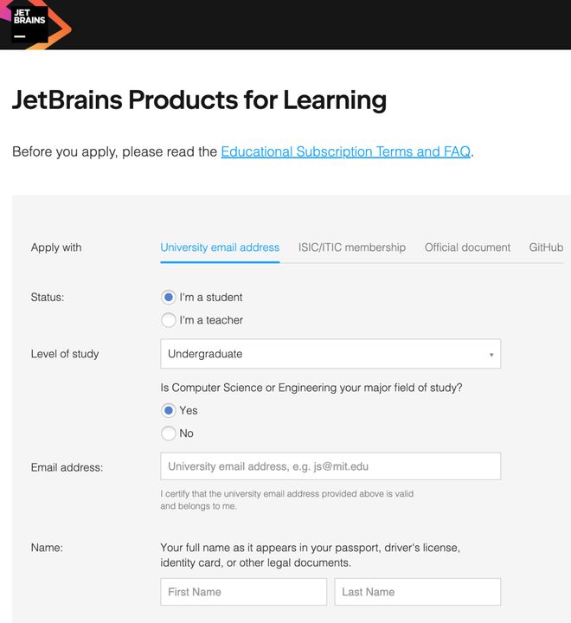Click the JetBrains Products for Learning heading
The width and height of the screenshot is (571, 623).
[199, 100]
